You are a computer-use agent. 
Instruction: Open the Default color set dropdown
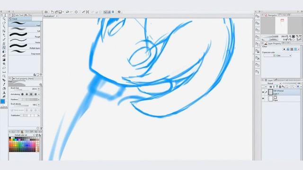pyautogui.click(x=23, y=135)
